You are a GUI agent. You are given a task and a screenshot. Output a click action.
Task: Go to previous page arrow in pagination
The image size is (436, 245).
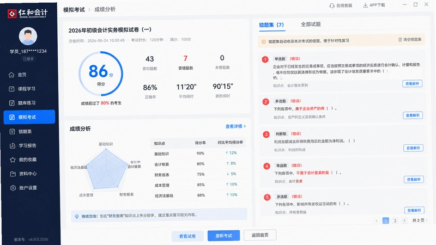[377, 221]
